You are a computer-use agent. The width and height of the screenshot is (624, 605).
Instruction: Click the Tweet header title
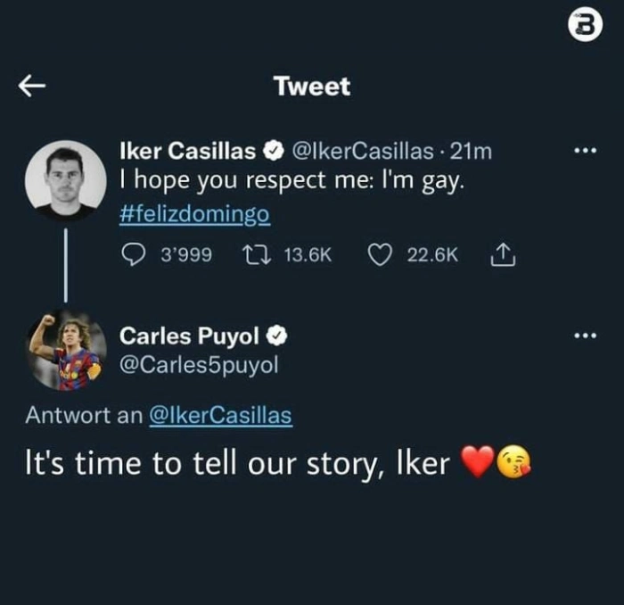pos(311,87)
